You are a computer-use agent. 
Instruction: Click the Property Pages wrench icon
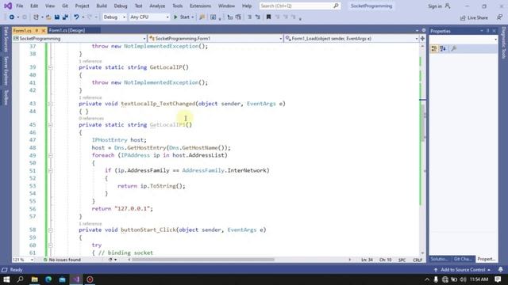tap(454, 49)
